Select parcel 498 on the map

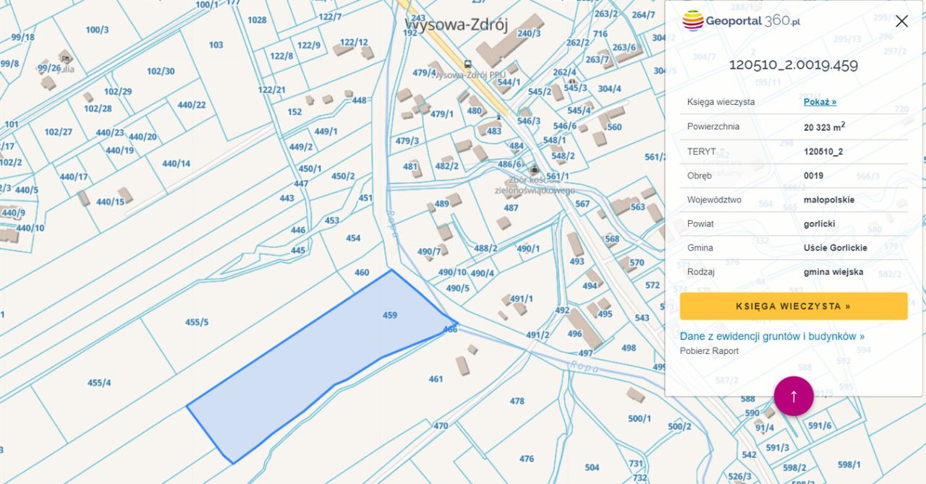tap(629, 347)
